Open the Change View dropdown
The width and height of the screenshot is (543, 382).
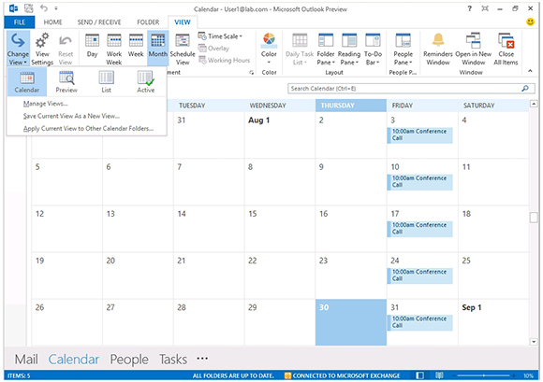click(x=18, y=49)
